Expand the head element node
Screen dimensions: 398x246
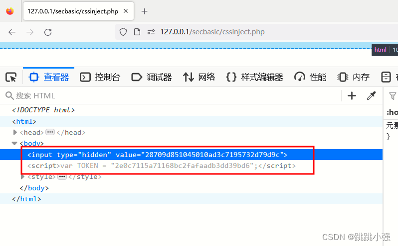(15, 132)
